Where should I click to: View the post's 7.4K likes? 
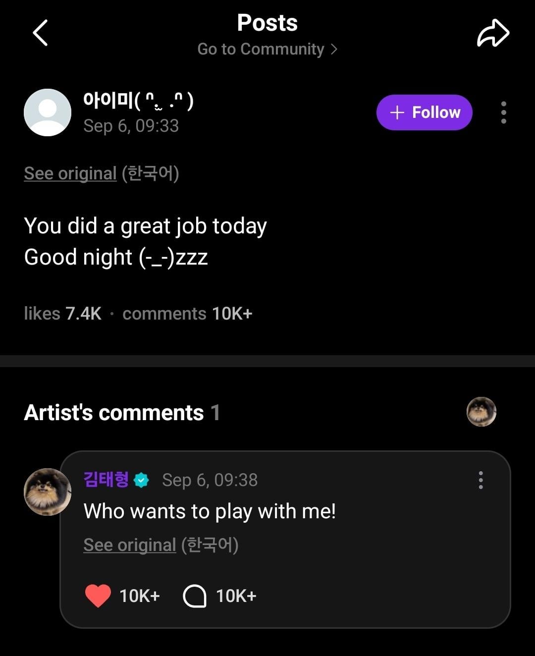click(x=63, y=314)
